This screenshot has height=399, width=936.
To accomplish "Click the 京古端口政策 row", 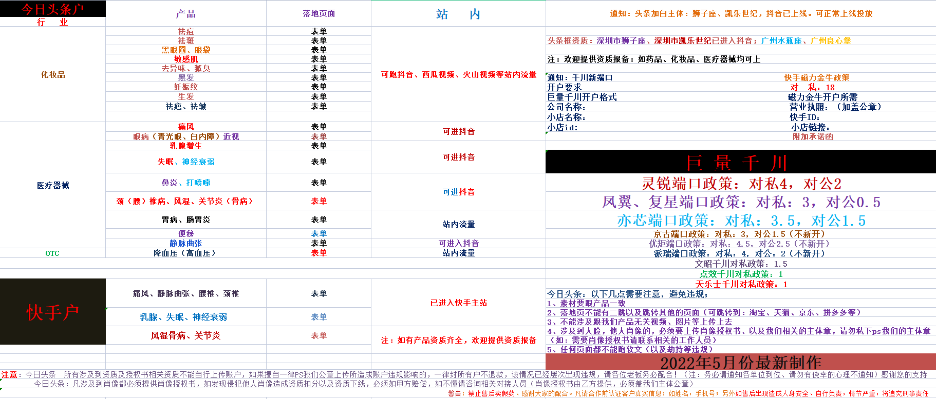I will pyautogui.click(x=741, y=234).
